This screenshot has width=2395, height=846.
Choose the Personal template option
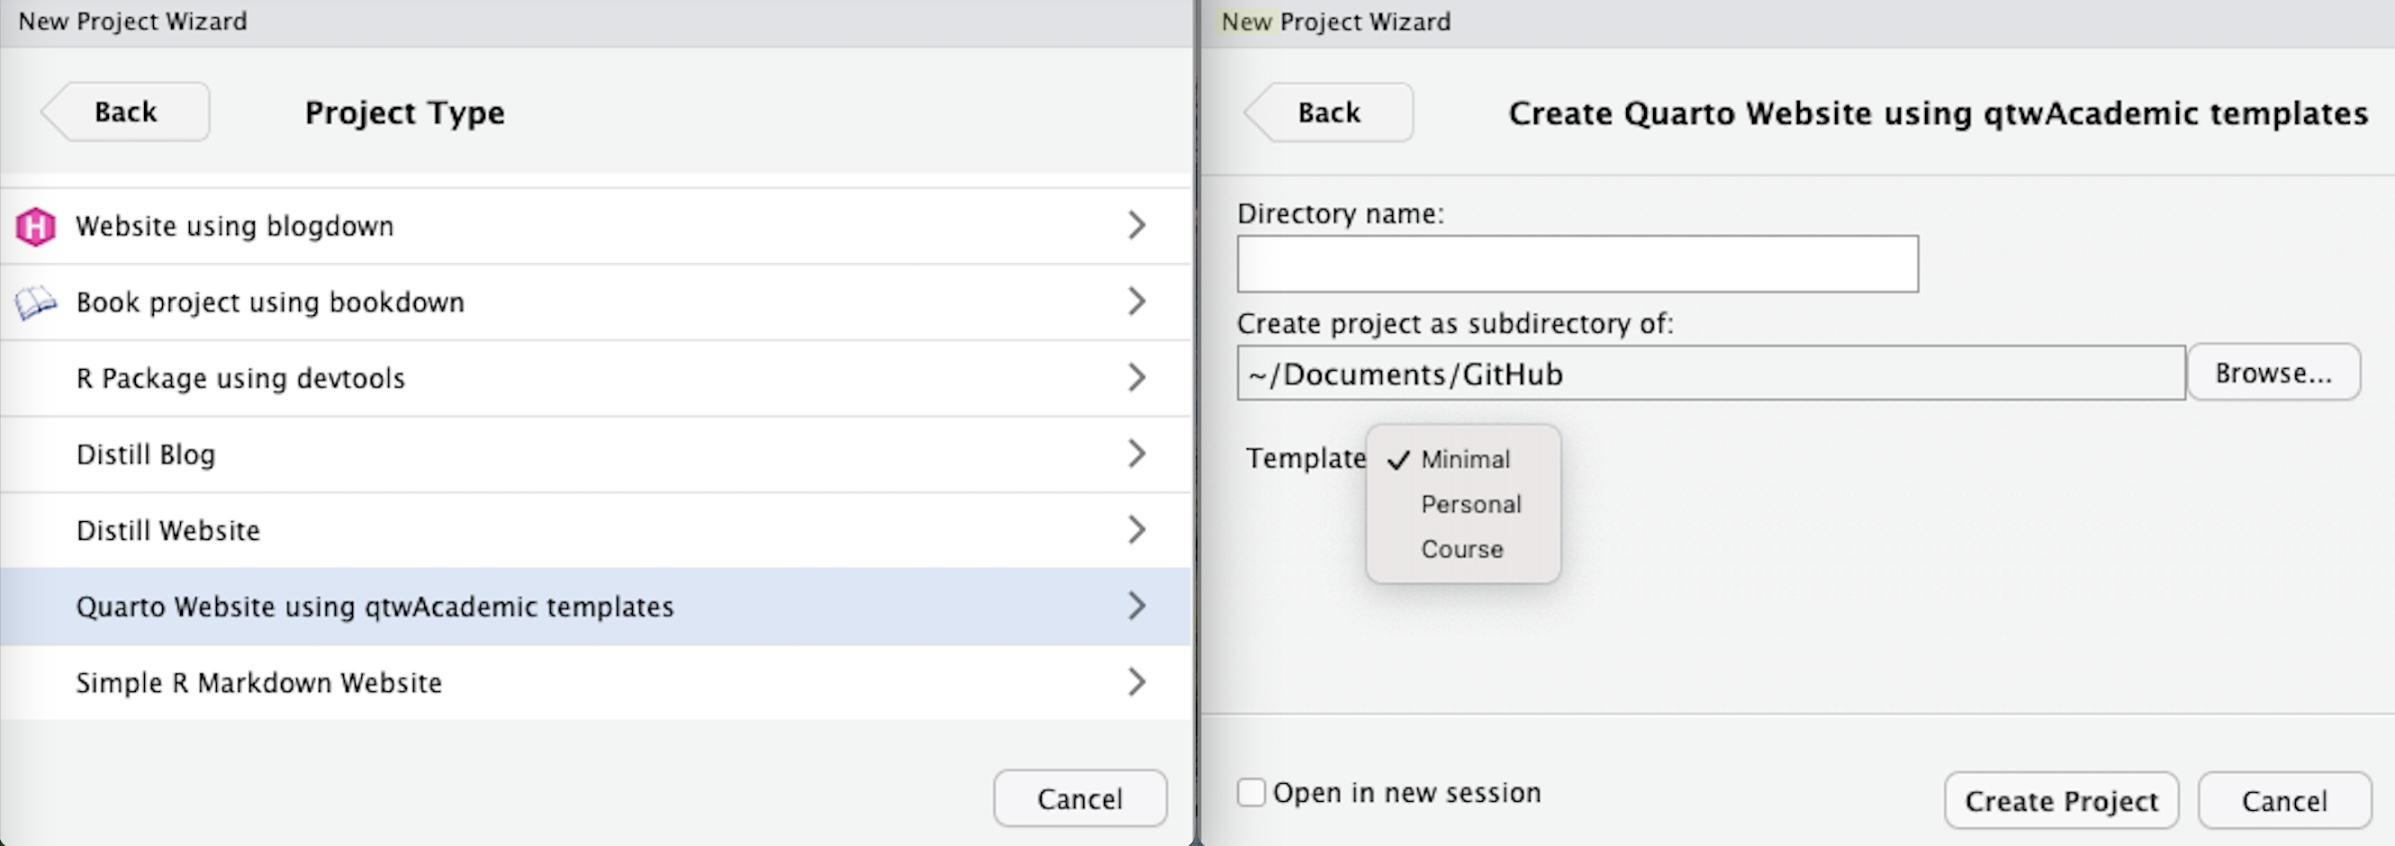click(x=1471, y=505)
